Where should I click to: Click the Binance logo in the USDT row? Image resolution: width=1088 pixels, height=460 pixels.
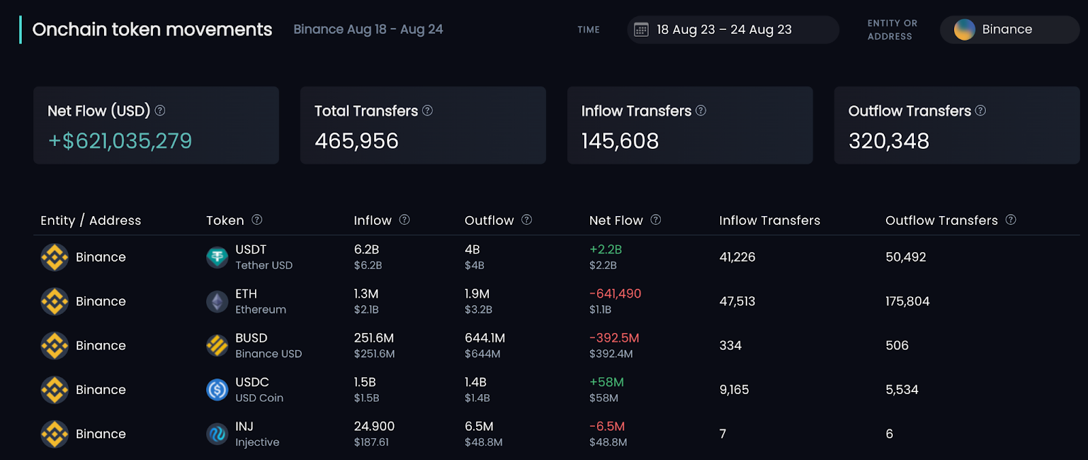pyautogui.click(x=54, y=258)
